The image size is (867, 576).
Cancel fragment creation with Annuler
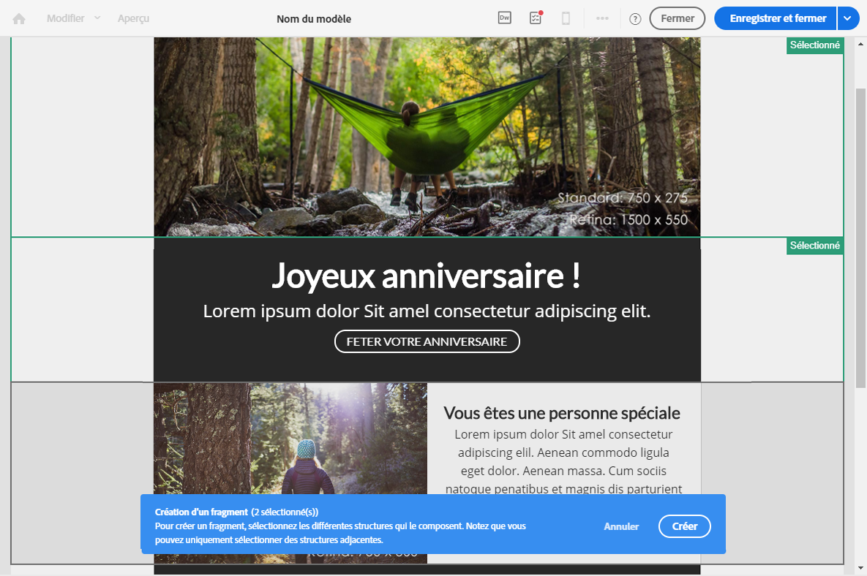621,526
